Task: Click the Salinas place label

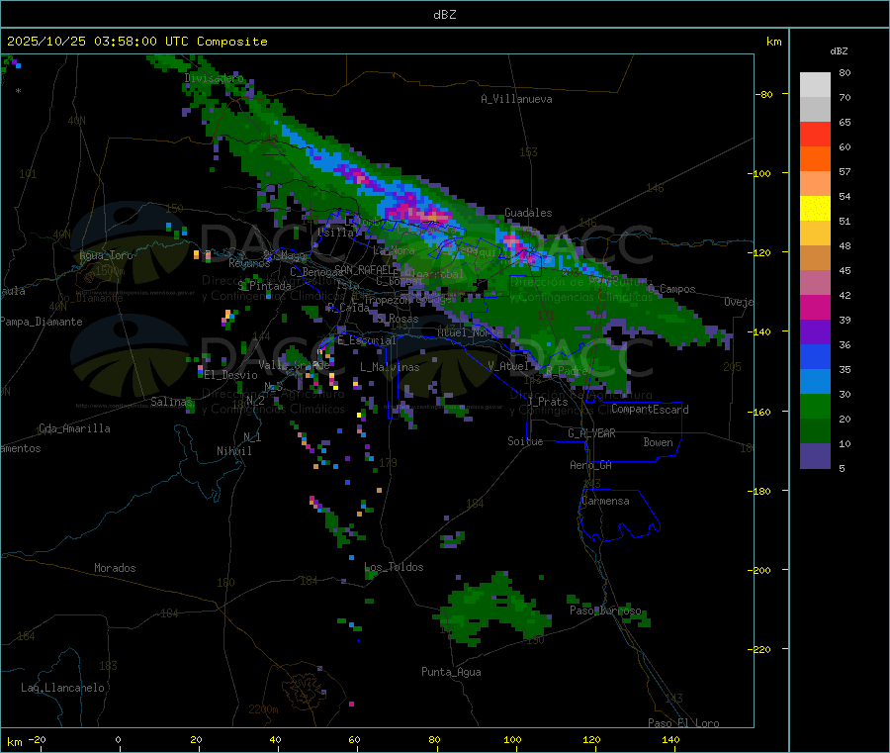Action: pyautogui.click(x=171, y=402)
